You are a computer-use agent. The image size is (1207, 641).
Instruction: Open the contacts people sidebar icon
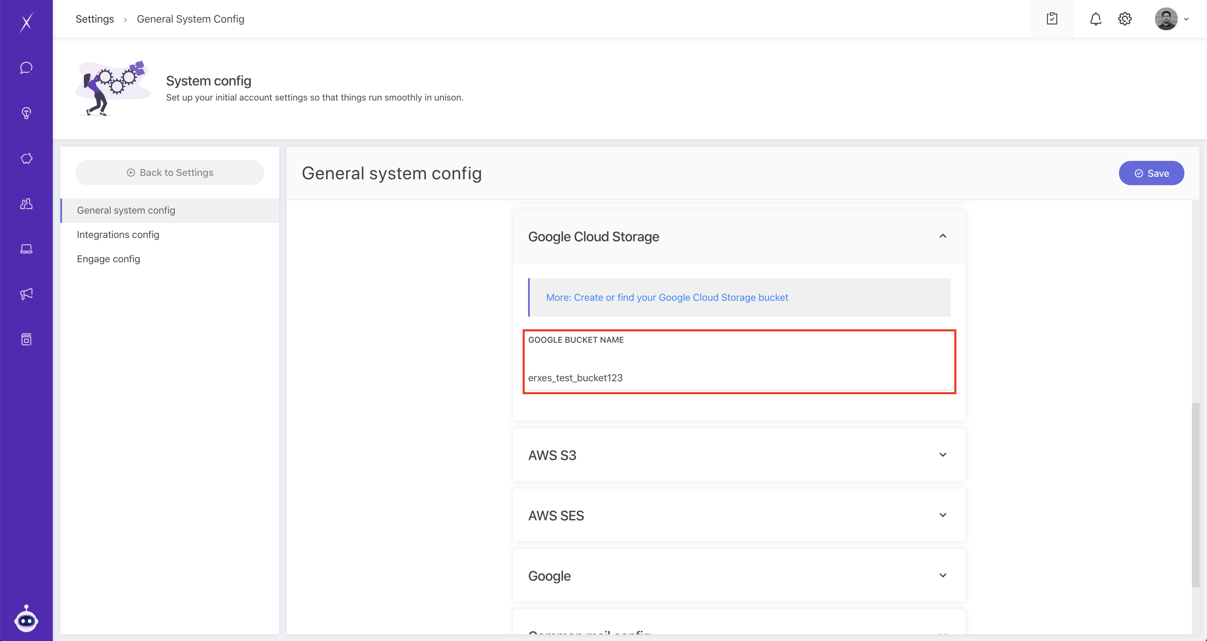(26, 204)
